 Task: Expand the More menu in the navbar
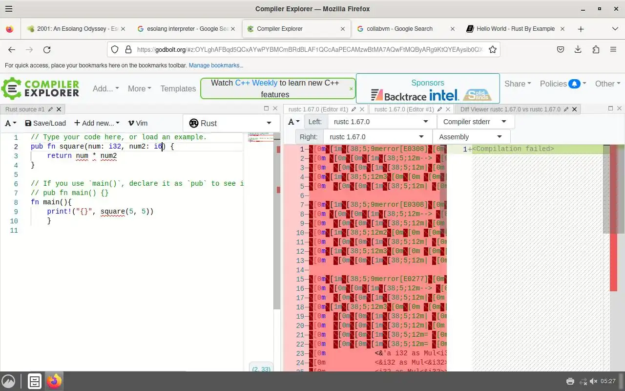coord(139,88)
